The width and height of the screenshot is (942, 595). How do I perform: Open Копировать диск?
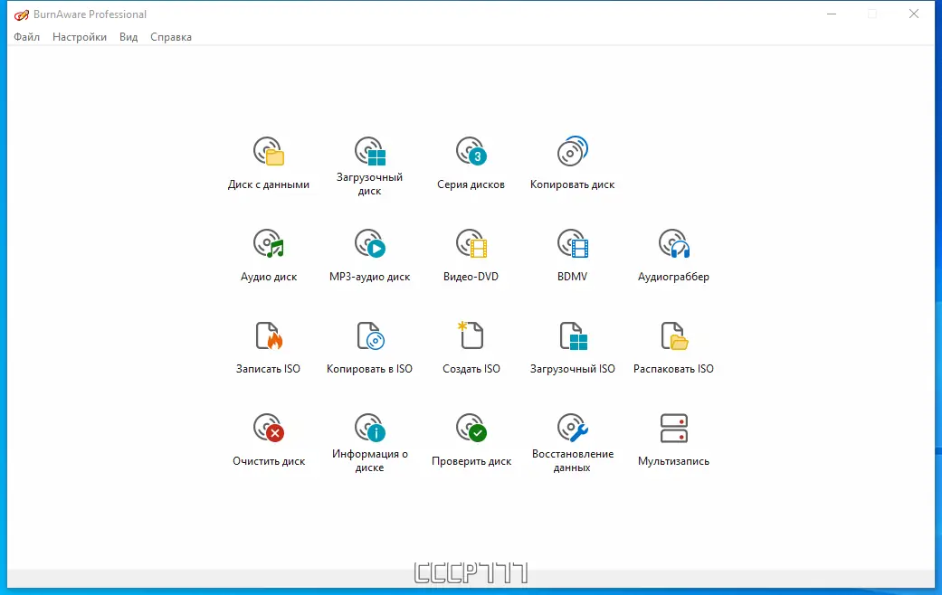pos(572,163)
